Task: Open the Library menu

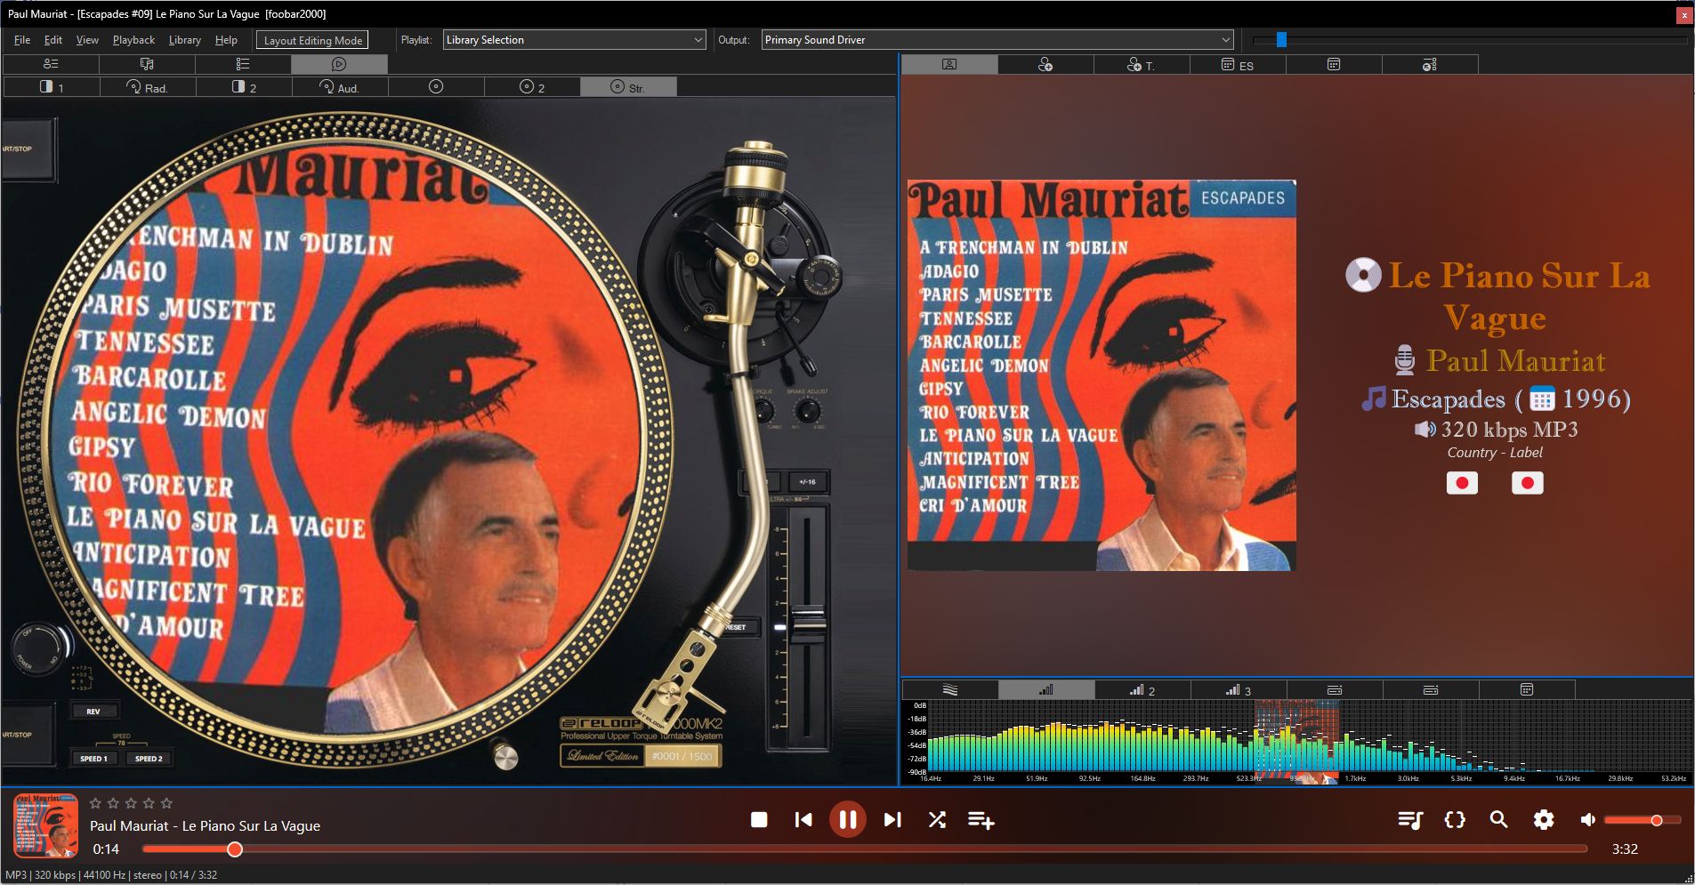Action: tap(184, 40)
